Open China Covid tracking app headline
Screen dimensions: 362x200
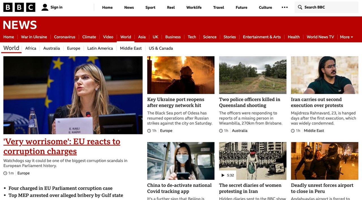tap(179, 188)
